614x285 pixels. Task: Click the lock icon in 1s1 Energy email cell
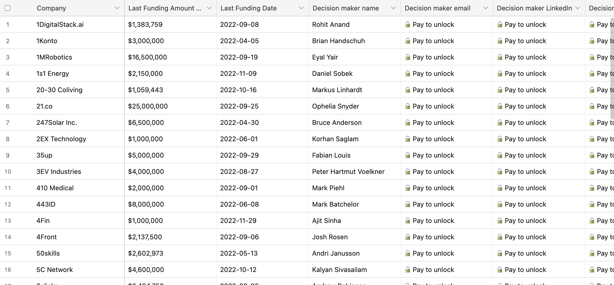pos(408,74)
